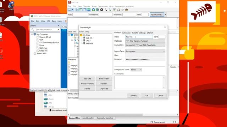Toggle the message log toolbar icon
The image size is (227, 127).
click(x=77, y=10)
